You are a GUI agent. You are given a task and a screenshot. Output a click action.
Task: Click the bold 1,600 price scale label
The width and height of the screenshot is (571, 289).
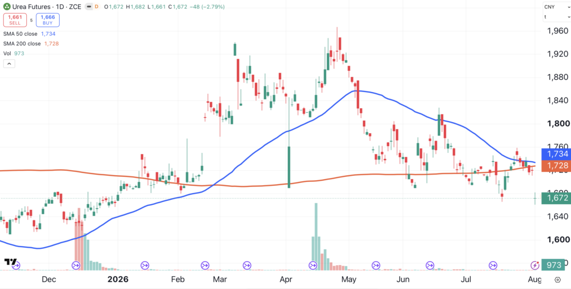[x=558, y=240]
